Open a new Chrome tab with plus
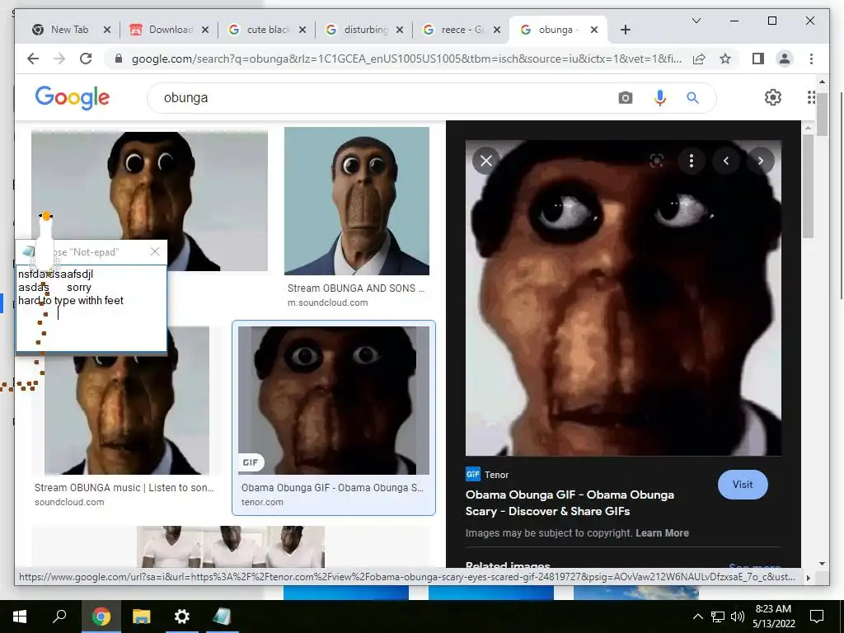 click(625, 30)
